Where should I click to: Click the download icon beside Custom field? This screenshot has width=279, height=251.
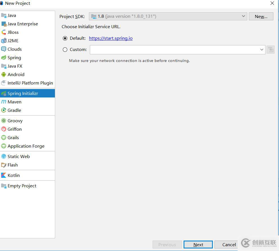(271, 50)
